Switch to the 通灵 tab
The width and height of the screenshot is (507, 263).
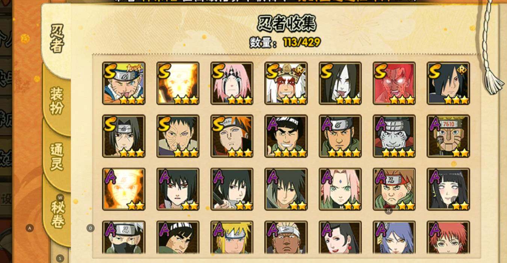[x=57, y=157]
